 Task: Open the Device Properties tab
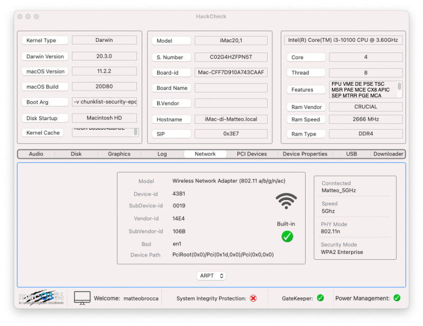(305, 154)
